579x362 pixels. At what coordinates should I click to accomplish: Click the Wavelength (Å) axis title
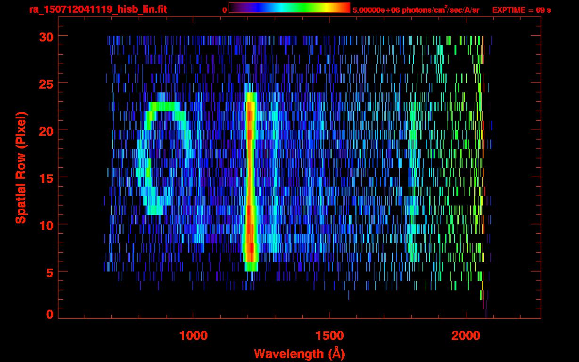click(x=299, y=354)
